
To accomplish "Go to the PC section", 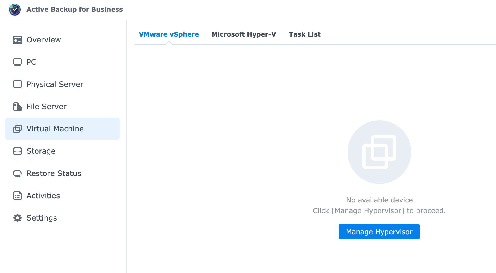I will 63,62.
